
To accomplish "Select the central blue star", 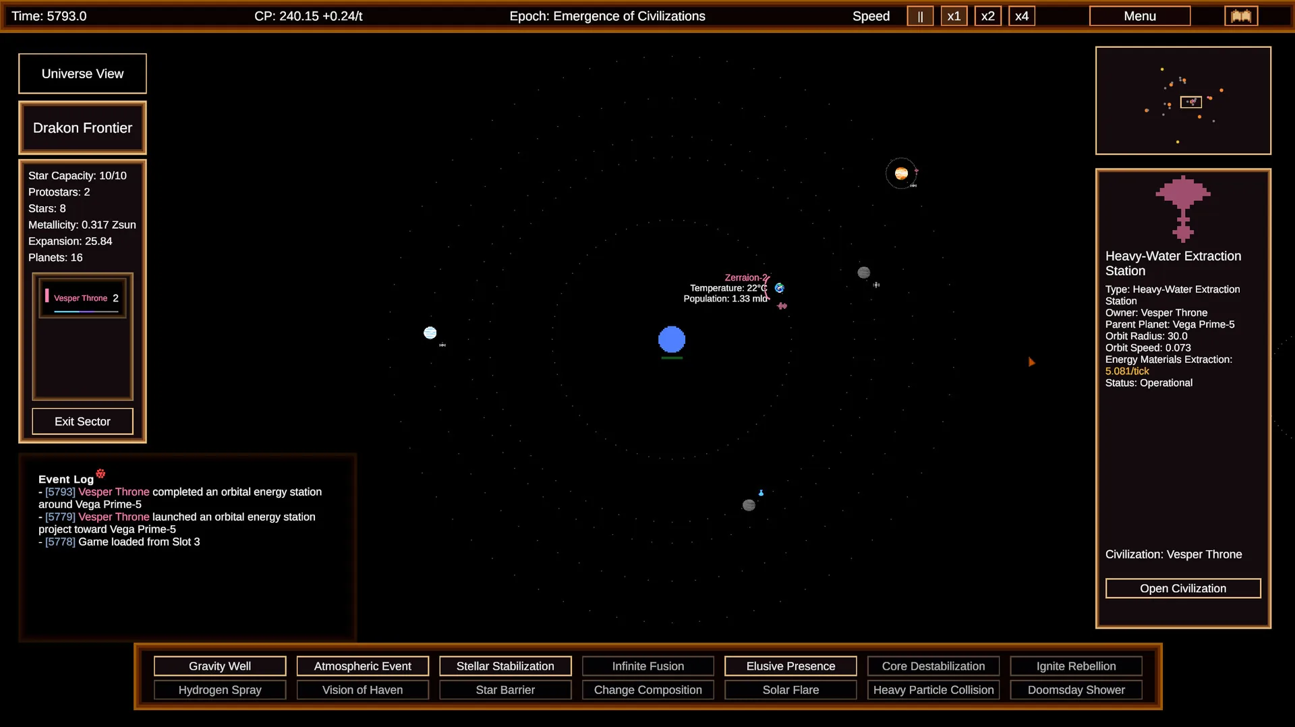I will coord(672,339).
